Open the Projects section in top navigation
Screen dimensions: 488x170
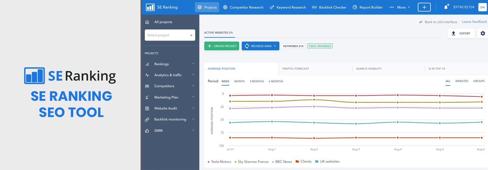(207, 7)
